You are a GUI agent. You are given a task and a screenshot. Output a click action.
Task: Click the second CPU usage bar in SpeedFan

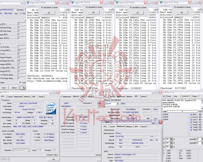pos(190,111)
